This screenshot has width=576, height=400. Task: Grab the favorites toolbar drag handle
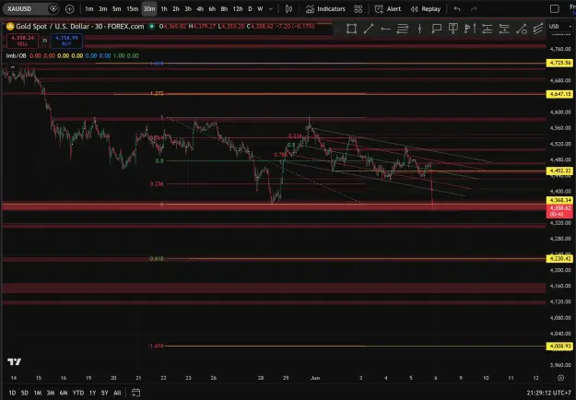tap(337, 29)
